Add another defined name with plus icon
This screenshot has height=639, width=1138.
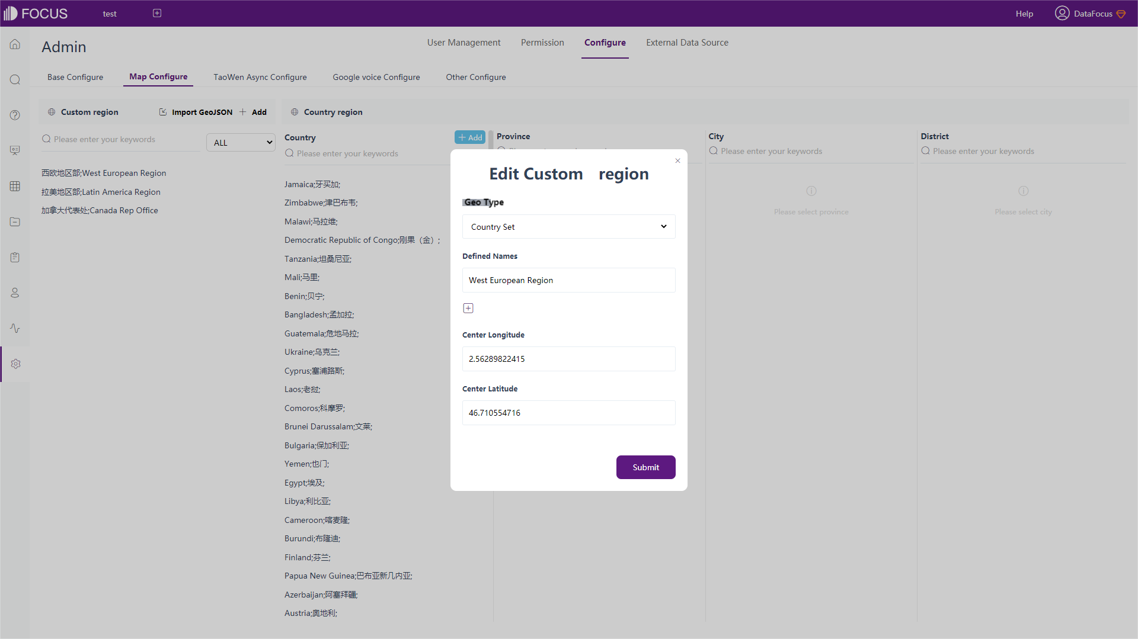click(468, 308)
